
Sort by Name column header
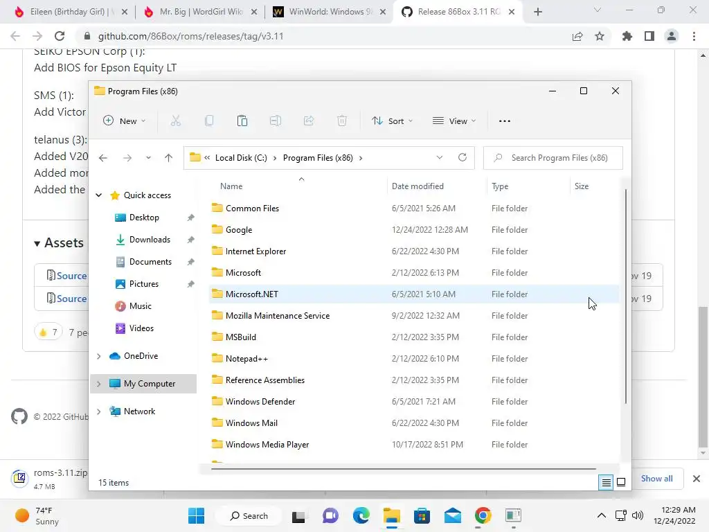click(x=231, y=186)
